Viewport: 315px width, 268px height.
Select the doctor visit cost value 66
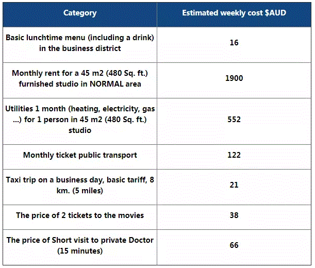point(234,245)
